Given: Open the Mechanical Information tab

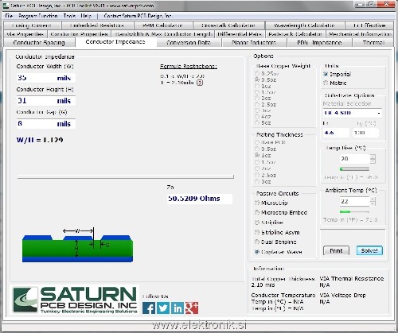Looking at the screenshot, I should coord(360,34).
